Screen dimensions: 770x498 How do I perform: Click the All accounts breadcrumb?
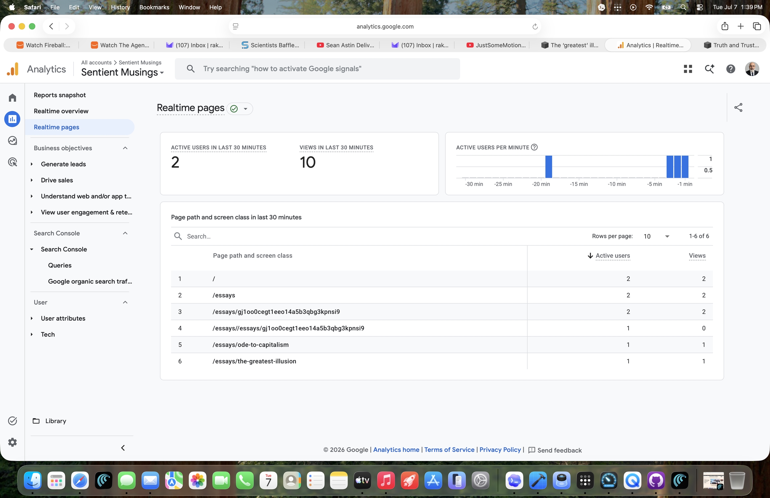(x=96, y=63)
